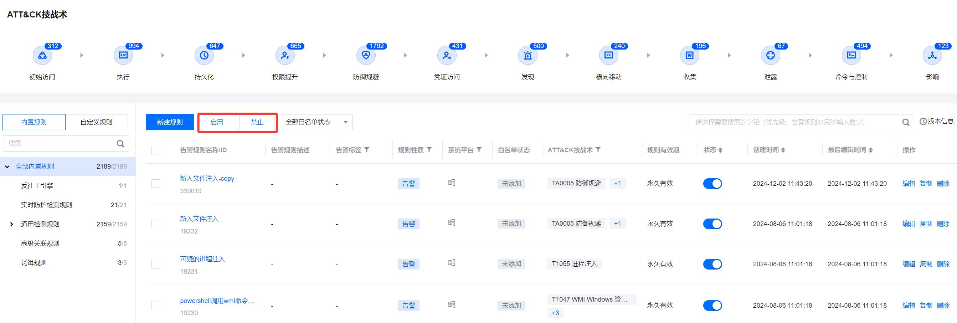
Task: Choose the 影响 tactic icon
Action: (932, 55)
